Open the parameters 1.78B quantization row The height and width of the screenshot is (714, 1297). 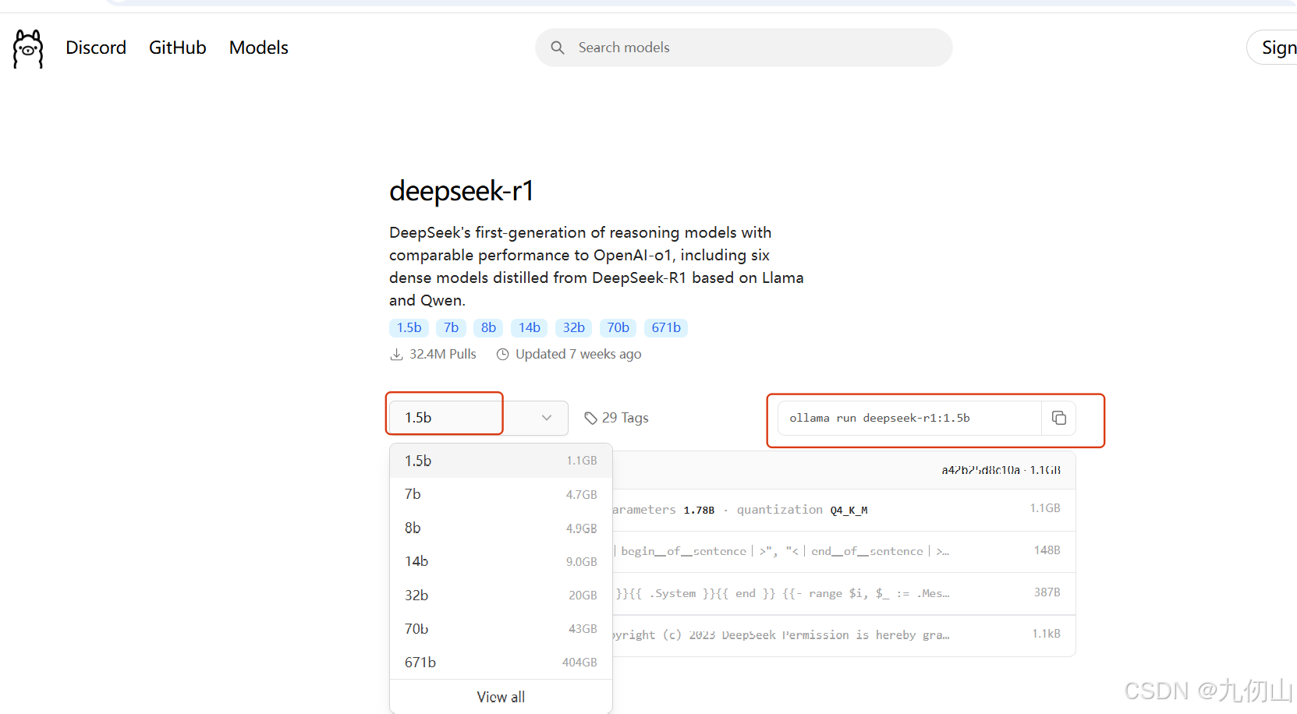[x=844, y=510]
